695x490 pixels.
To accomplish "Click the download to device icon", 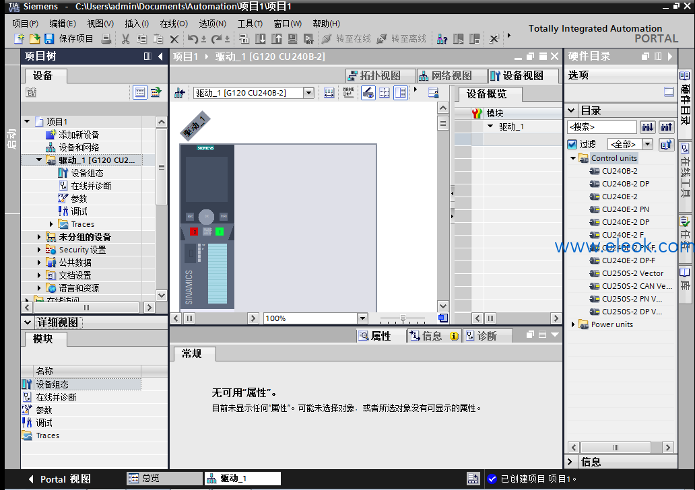I will tap(261, 39).
